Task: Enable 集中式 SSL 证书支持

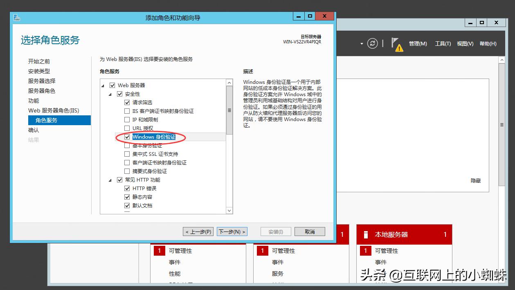Action: point(127,154)
